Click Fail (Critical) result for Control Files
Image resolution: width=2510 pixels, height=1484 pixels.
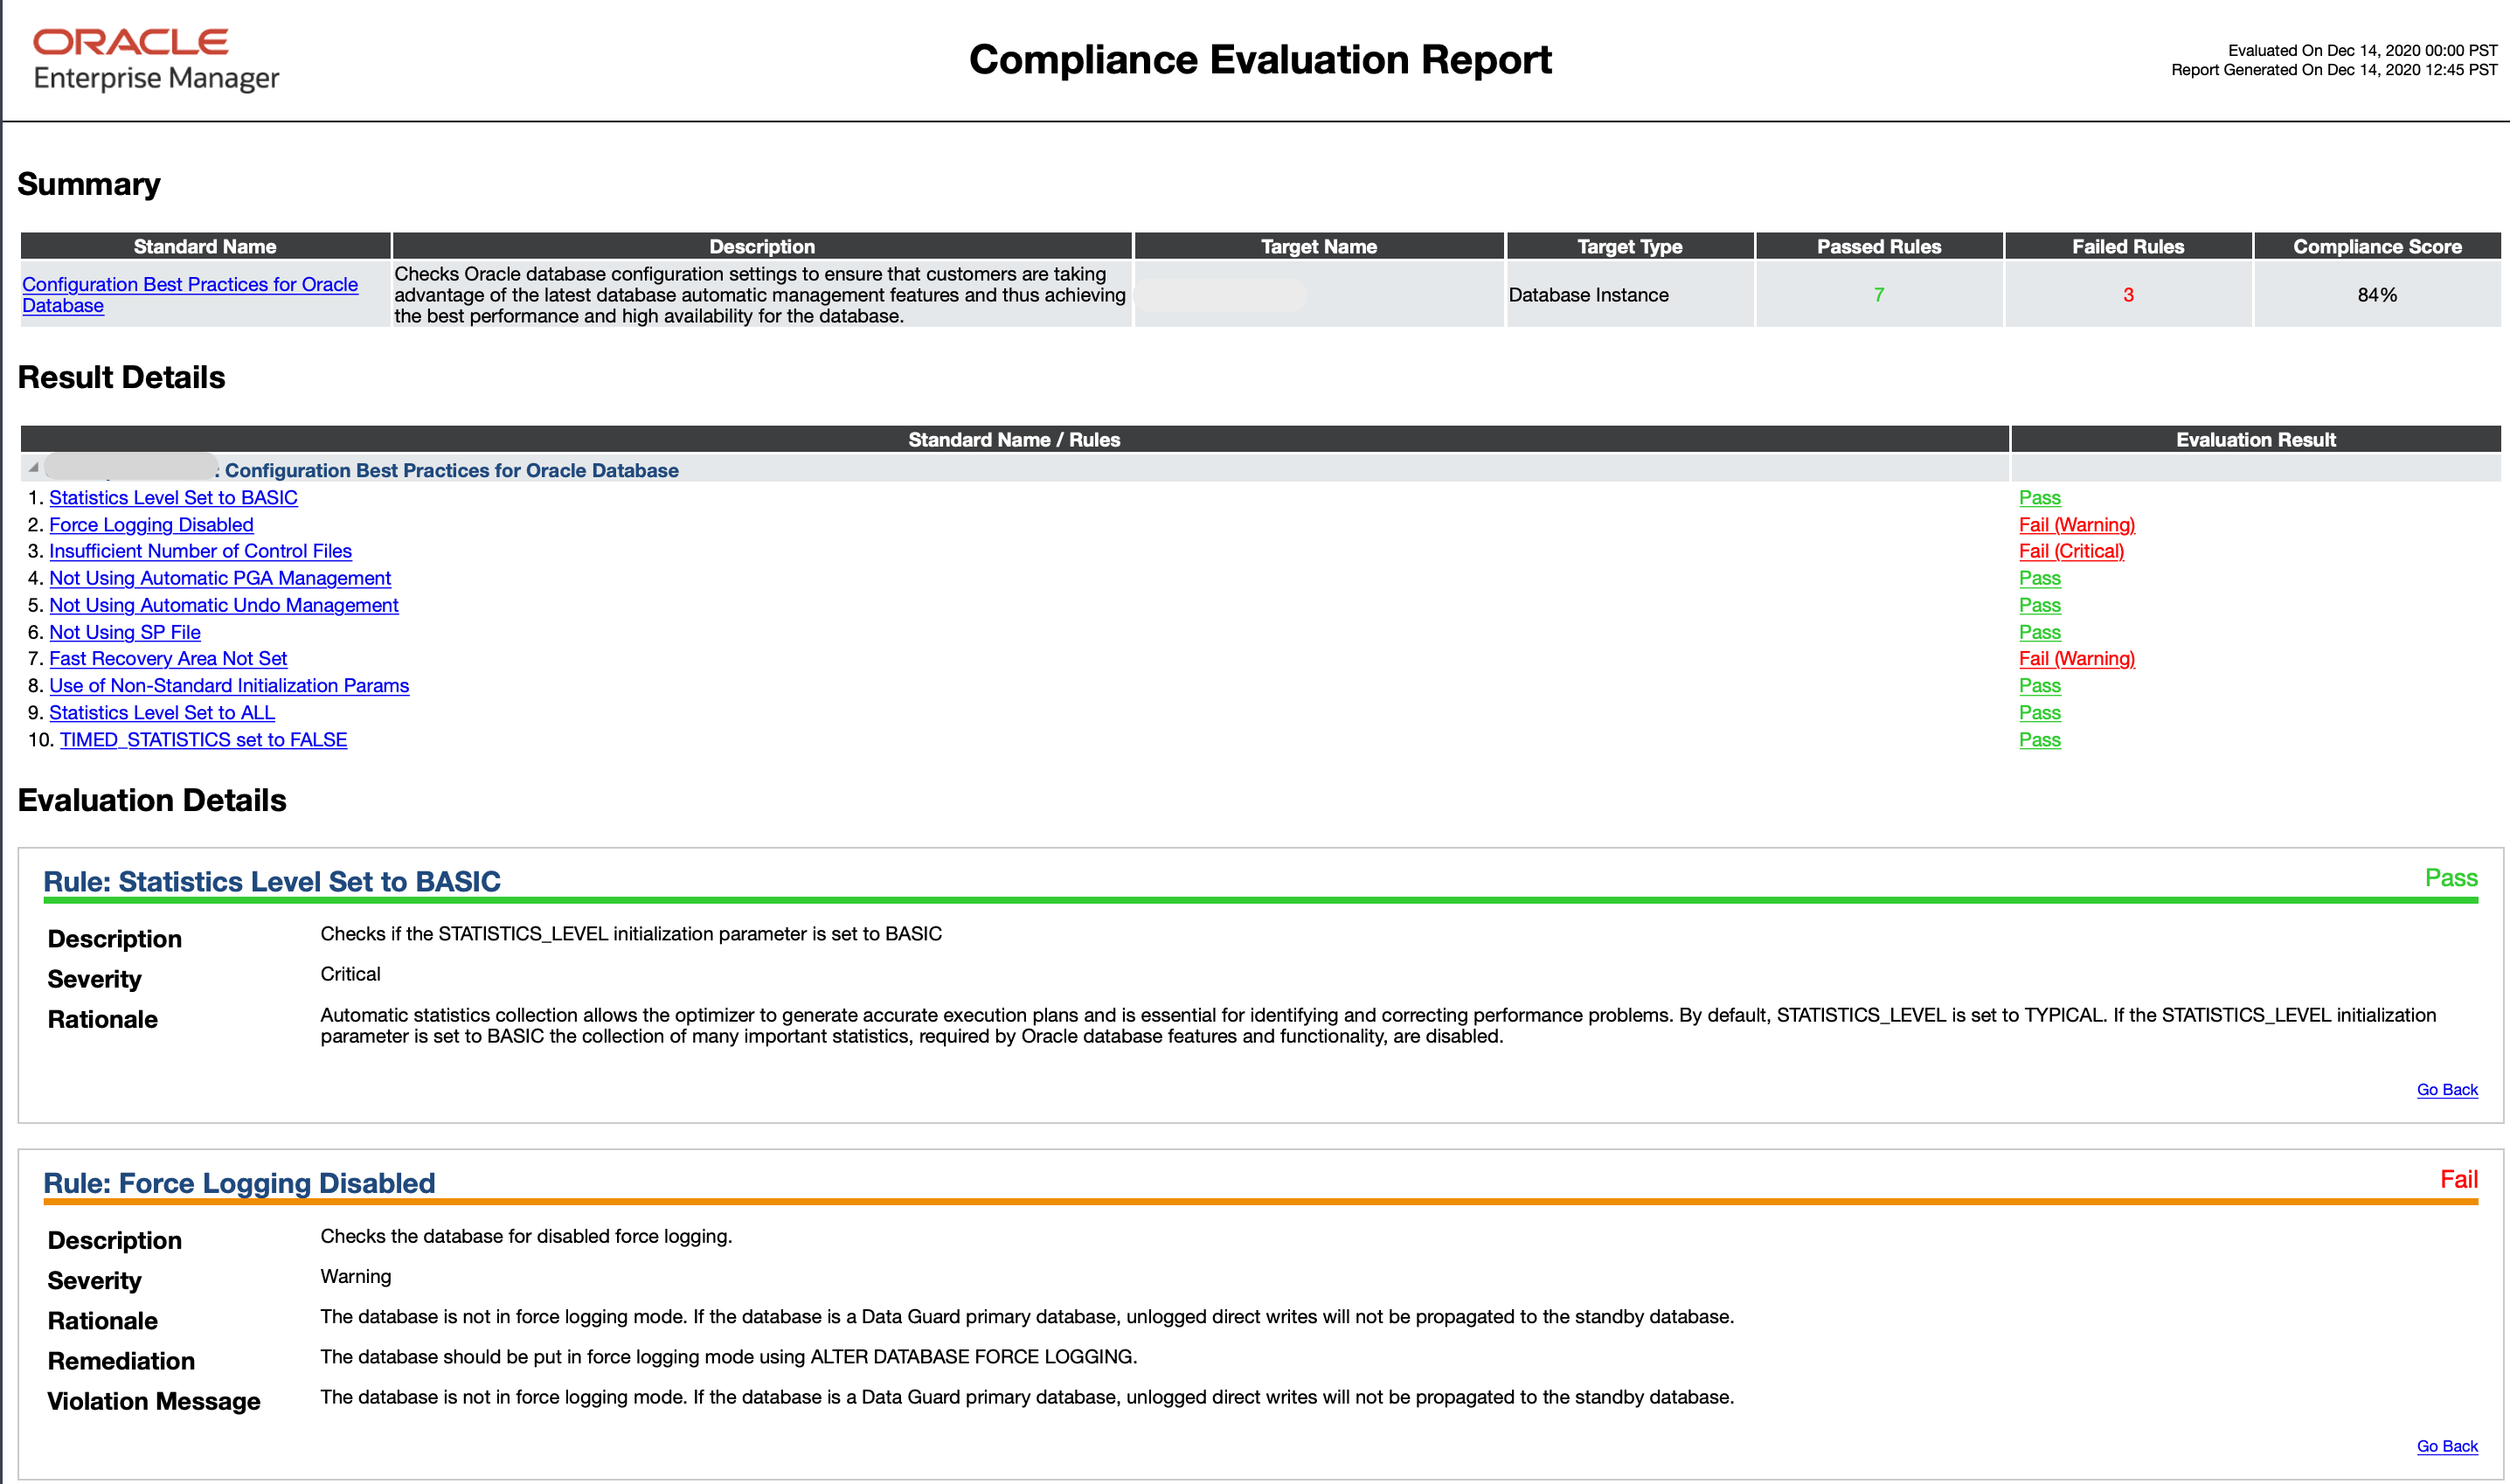pos(2071,551)
